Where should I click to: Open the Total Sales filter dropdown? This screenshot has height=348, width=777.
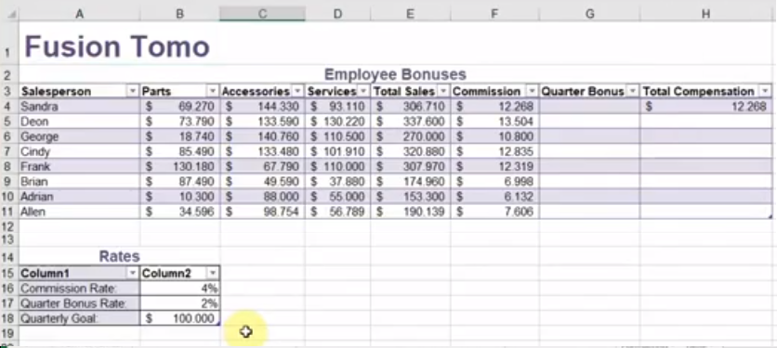pos(443,92)
